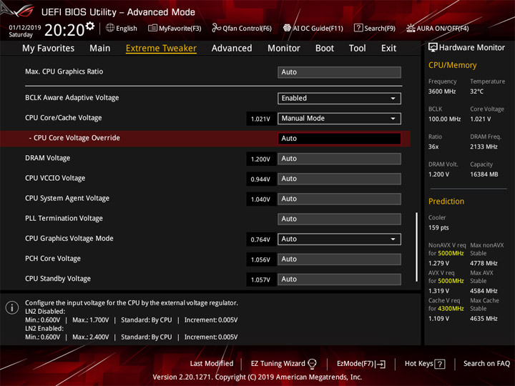Click the info icon in help panel

[x=12, y=307]
